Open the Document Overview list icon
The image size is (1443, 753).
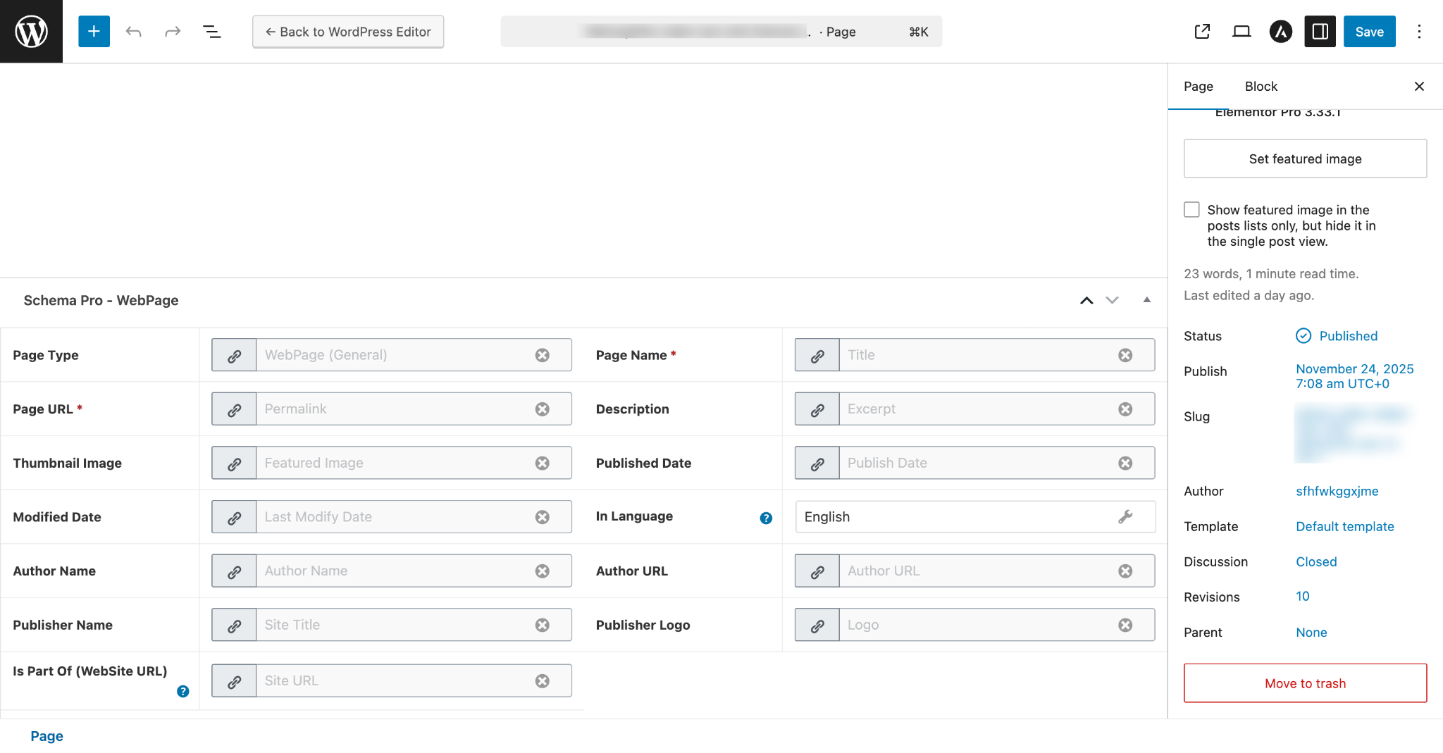pyautogui.click(x=211, y=32)
